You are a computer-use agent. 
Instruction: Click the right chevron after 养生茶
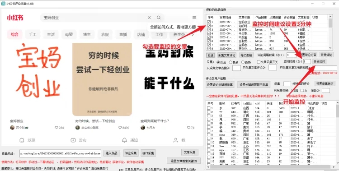point(193,35)
